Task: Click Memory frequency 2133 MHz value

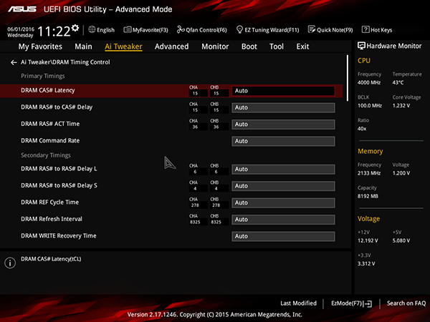Action: (369, 173)
